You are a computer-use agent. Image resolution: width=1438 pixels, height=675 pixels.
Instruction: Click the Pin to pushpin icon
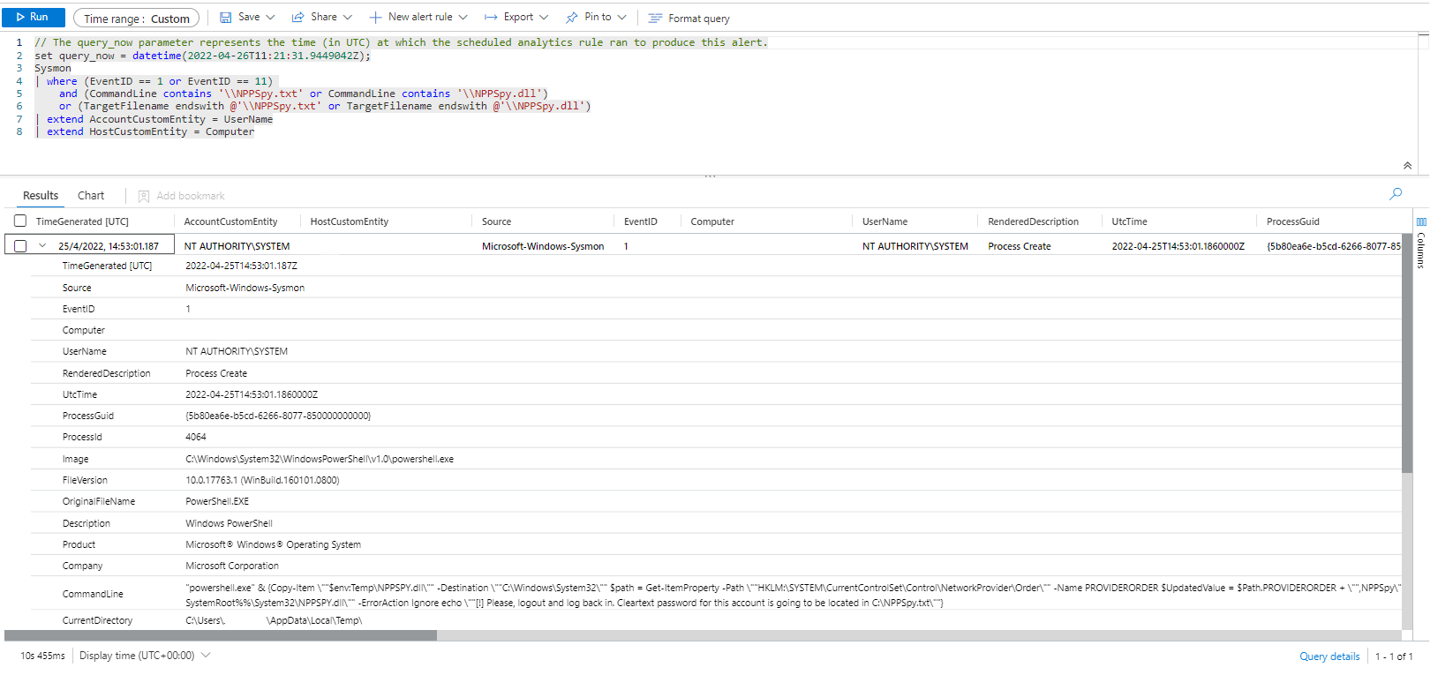[572, 18]
